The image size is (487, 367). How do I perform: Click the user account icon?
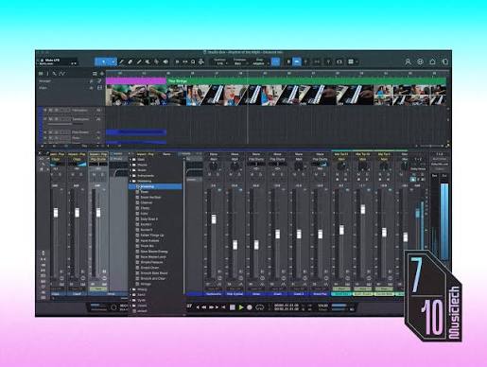click(408, 61)
